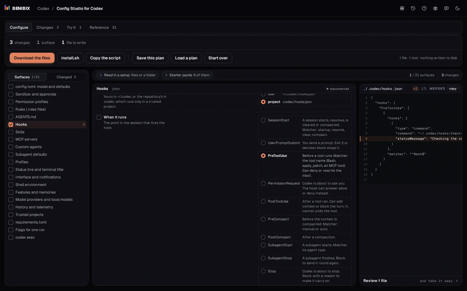Select the statusMessage line in code
Viewport: 467px width, 291px height.
(411, 139)
